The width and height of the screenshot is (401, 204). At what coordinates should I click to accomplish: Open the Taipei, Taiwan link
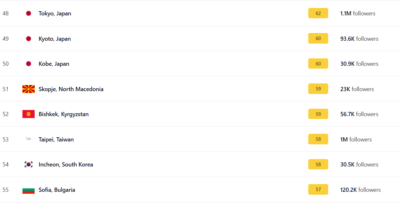(56, 140)
